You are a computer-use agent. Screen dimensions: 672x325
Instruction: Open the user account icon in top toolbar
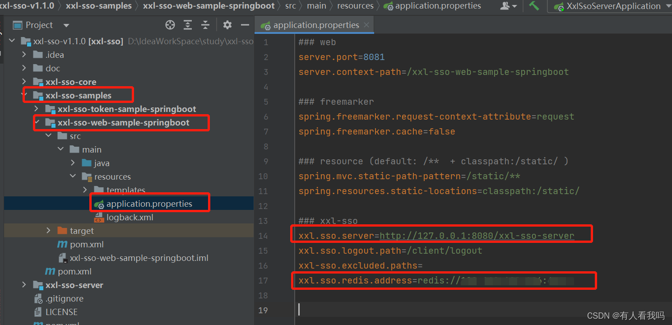pyautogui.click(x=509, y=6)
